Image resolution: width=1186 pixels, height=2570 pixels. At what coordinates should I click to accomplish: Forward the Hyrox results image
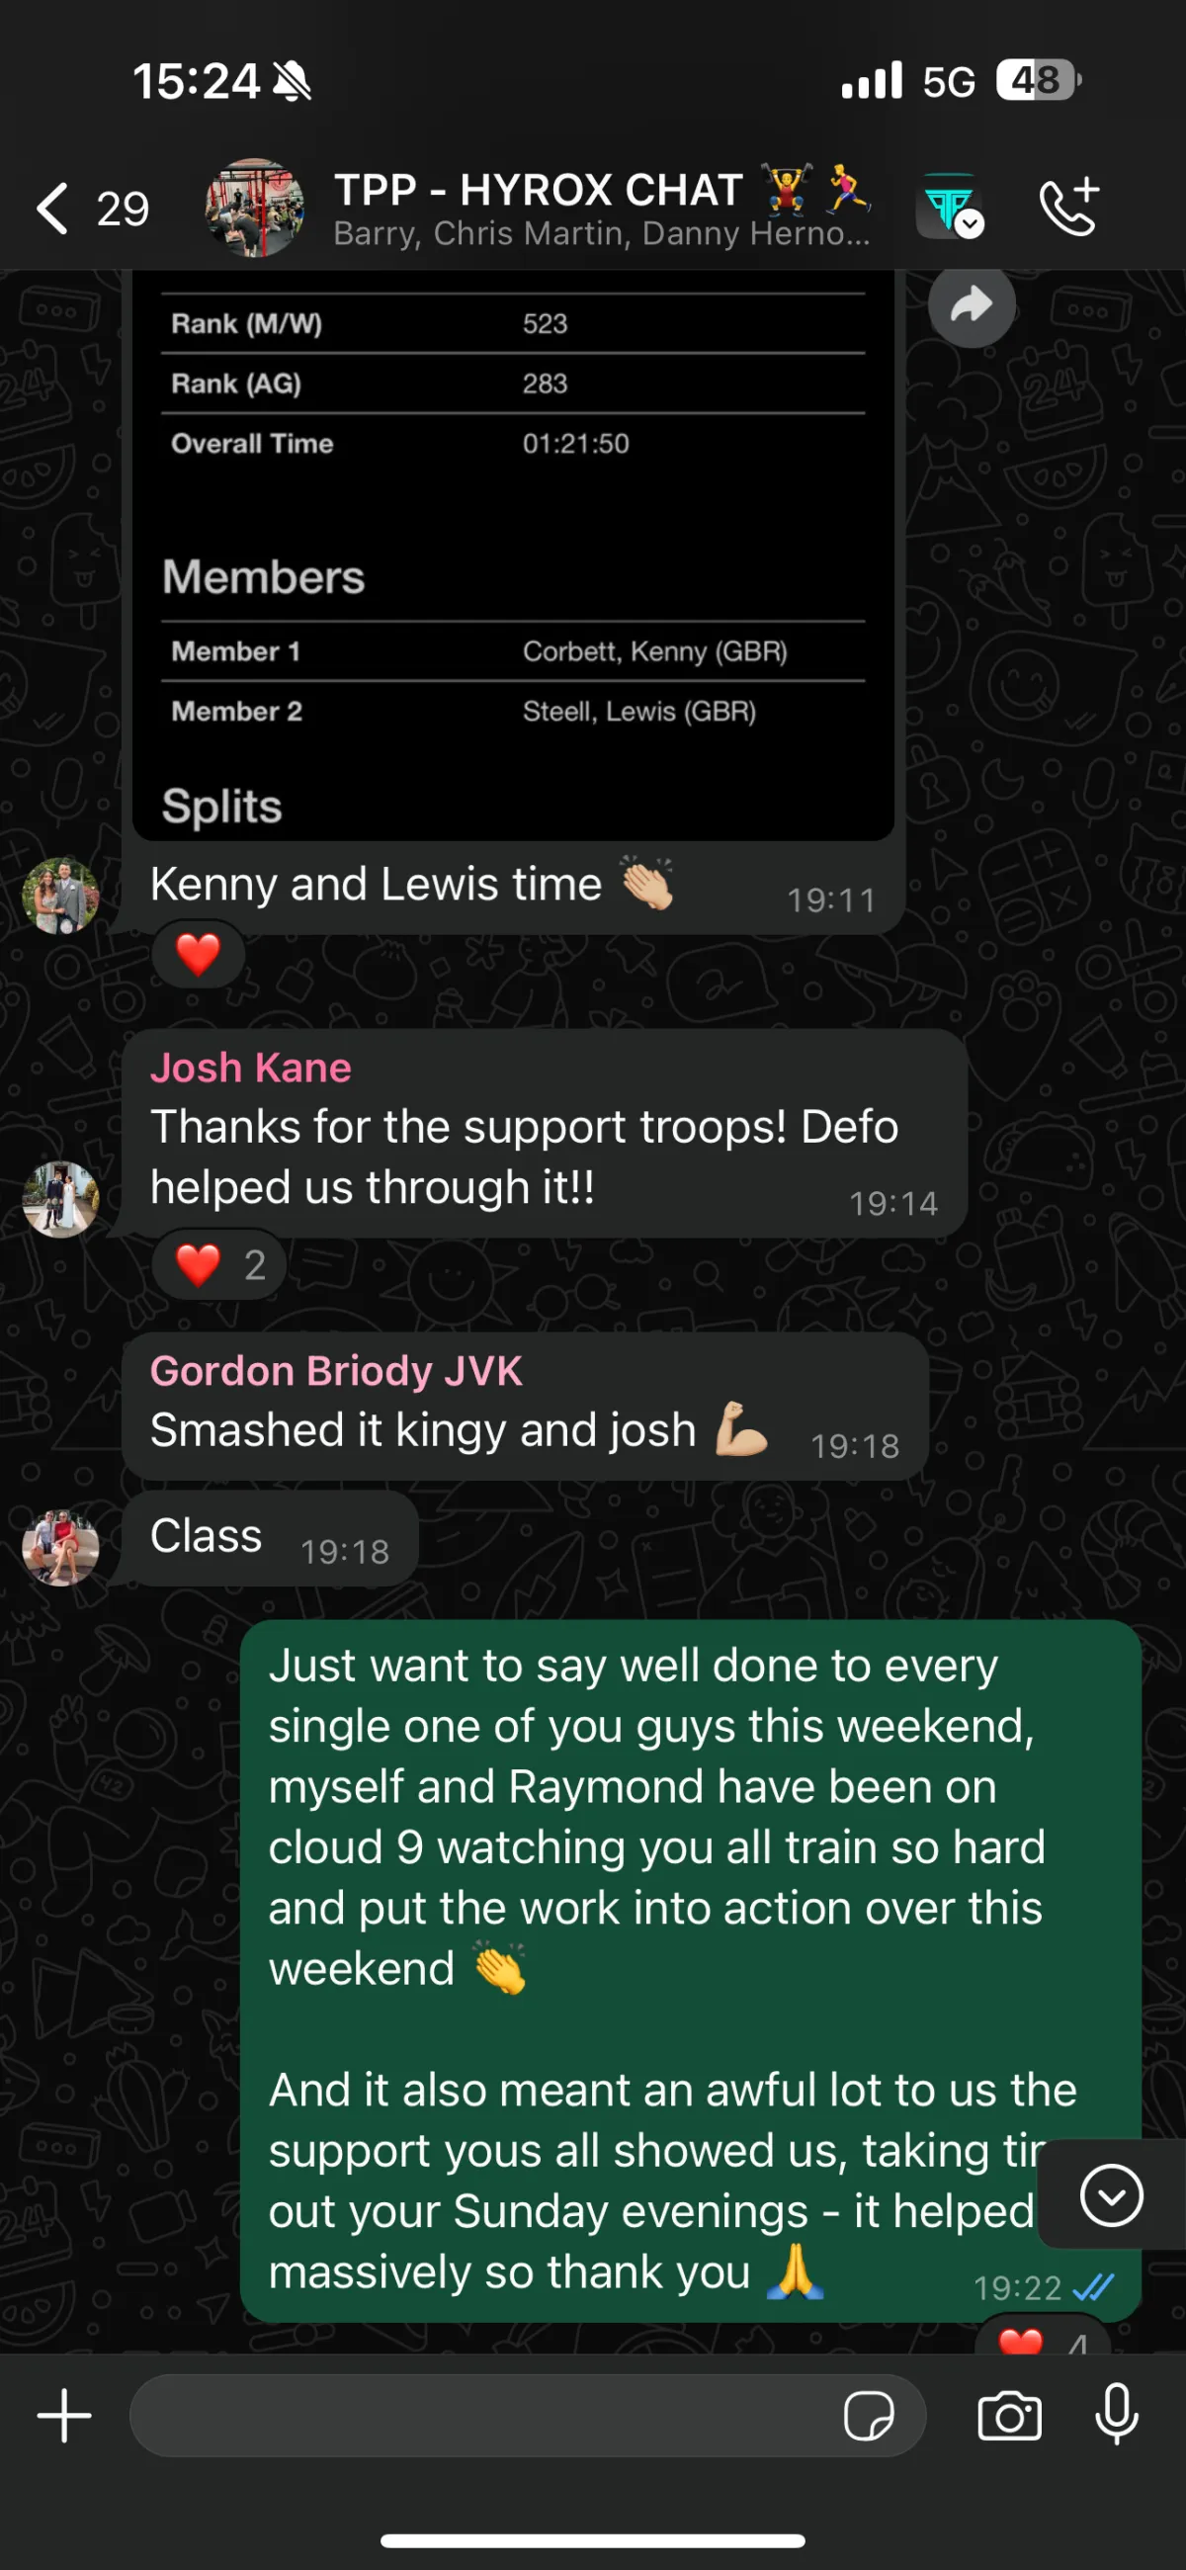[x=972, y=304]
